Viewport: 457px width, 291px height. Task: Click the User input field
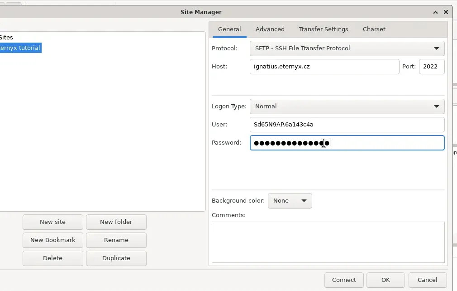tap(347, 125)
